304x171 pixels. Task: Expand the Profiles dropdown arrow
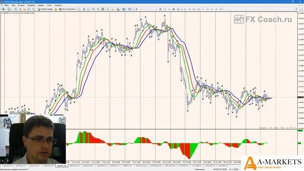11,9
